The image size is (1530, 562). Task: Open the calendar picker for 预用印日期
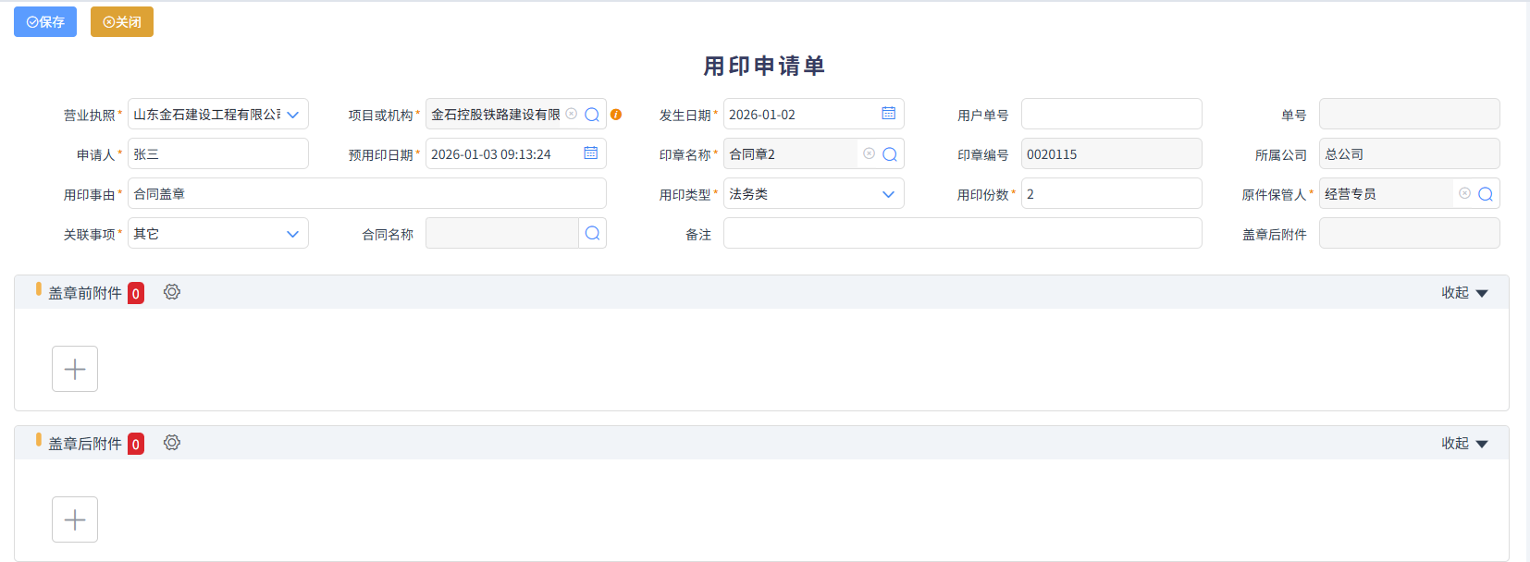(x=590, y=153)
